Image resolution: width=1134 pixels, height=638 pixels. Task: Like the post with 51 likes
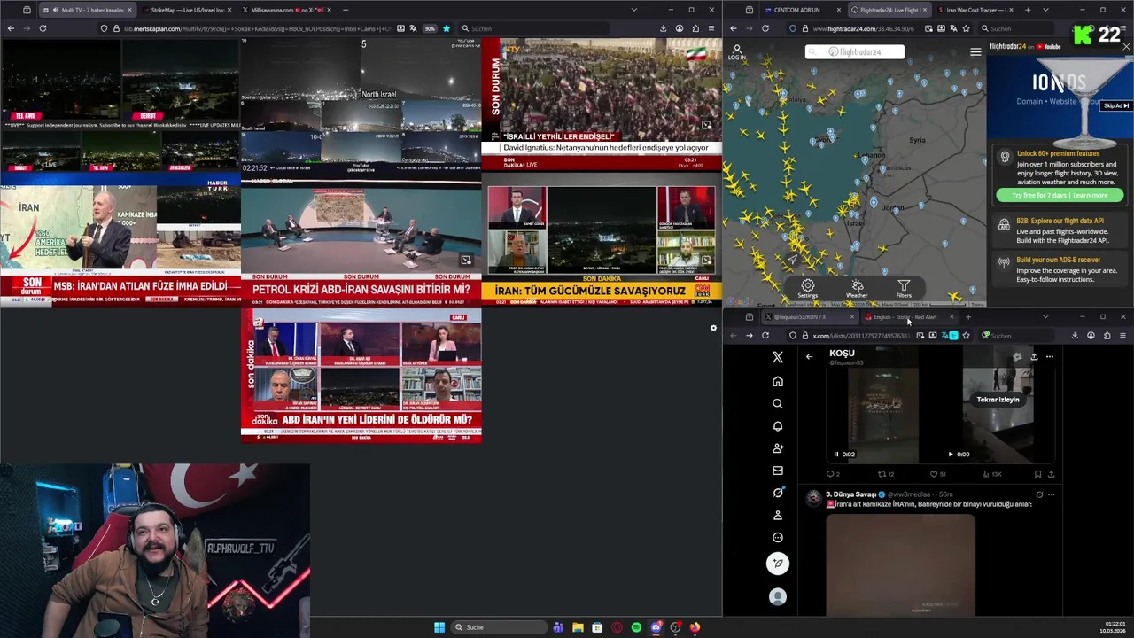pos(937,474)
